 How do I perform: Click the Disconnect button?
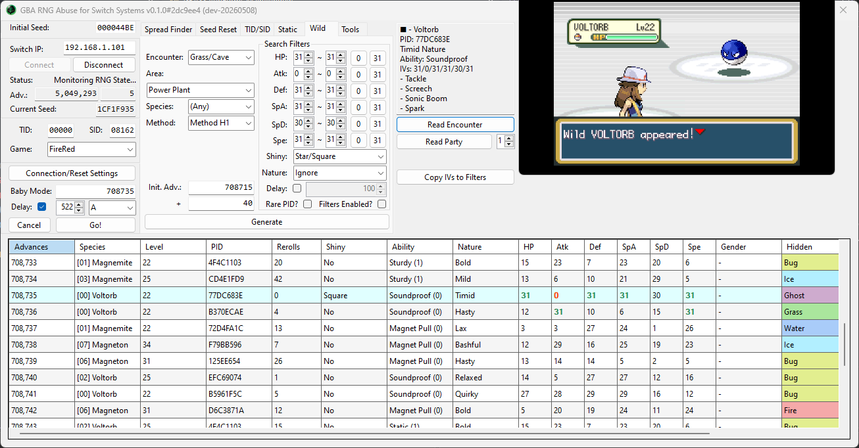click(104, 65)
